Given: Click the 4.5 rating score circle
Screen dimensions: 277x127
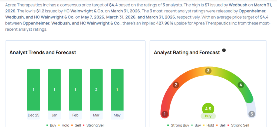Looking at the screenshot, I should pos(208,109).
